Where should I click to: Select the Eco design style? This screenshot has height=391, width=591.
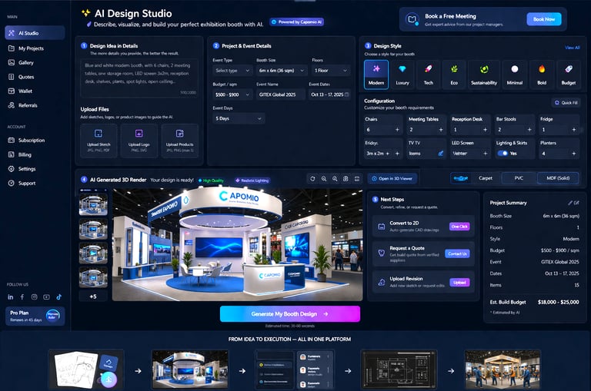tap(454, 75)
